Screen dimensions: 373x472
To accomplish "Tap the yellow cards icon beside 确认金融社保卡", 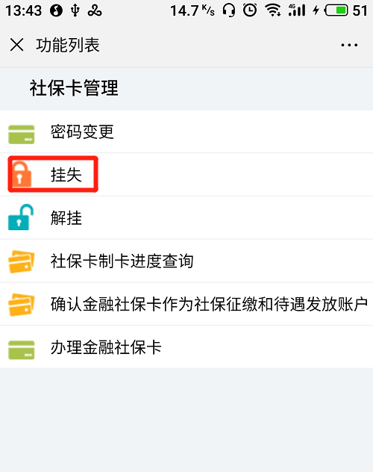I will pos(22,305).
